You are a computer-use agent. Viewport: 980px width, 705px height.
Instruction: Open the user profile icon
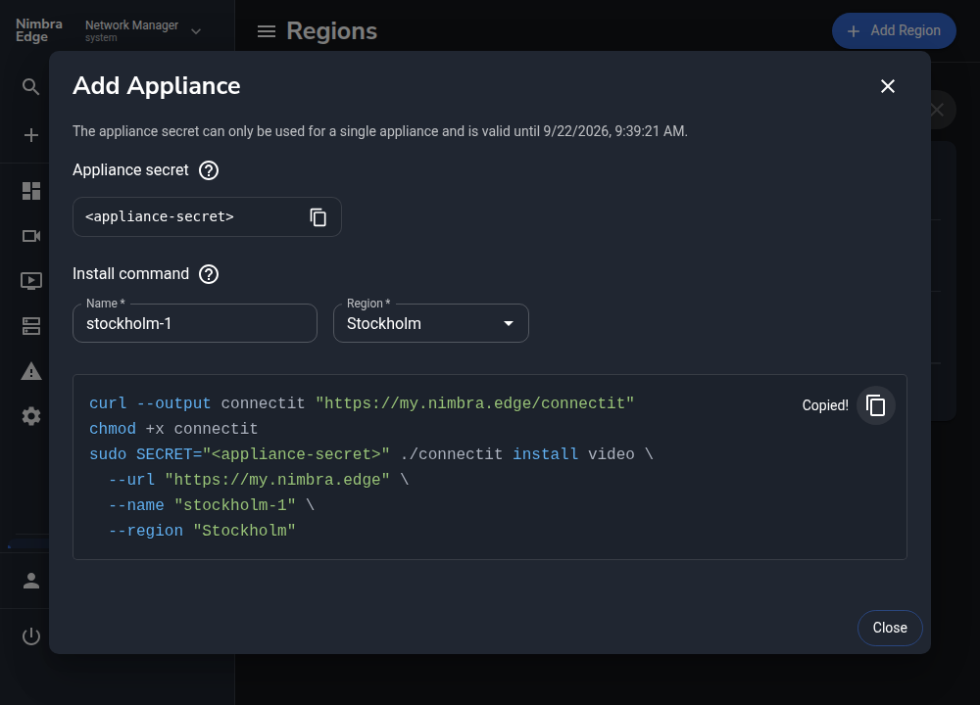pyautogui.click(x=31, y=581)
